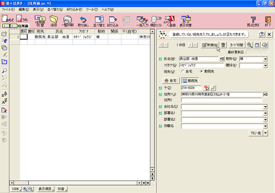This screenshot has height=193, width=275.
Task: Click the 保存 (Save) folder icon
Action: click(x=53, y=21)
